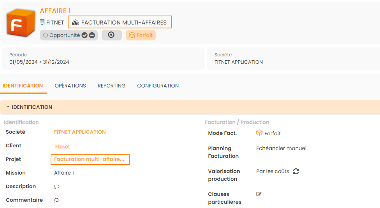The width and height of the screenshot is (380, 208).
Task: Open the Facturation multi-affaire project link
Action: tap(89, 159)
